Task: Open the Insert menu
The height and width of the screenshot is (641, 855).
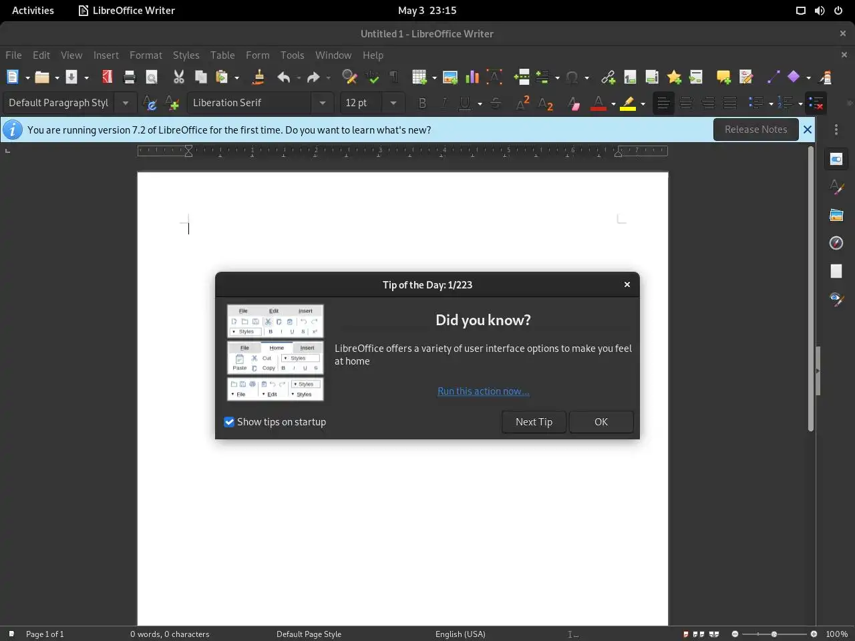Action: point(106,55)
